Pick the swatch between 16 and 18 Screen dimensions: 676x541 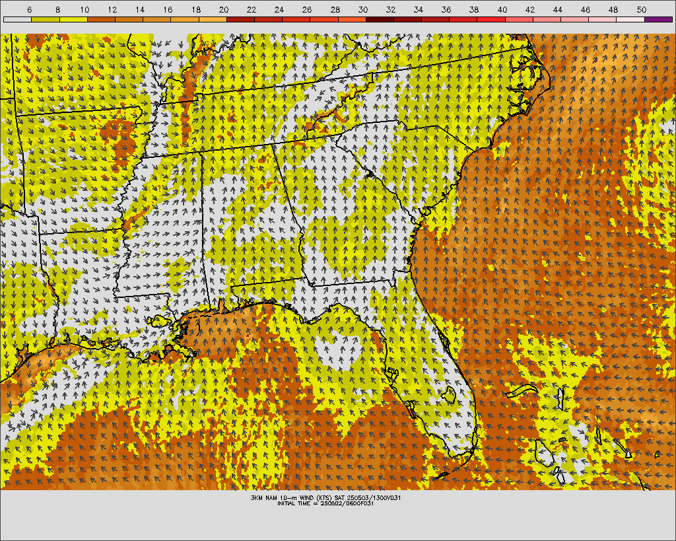[x=185, y=19]
